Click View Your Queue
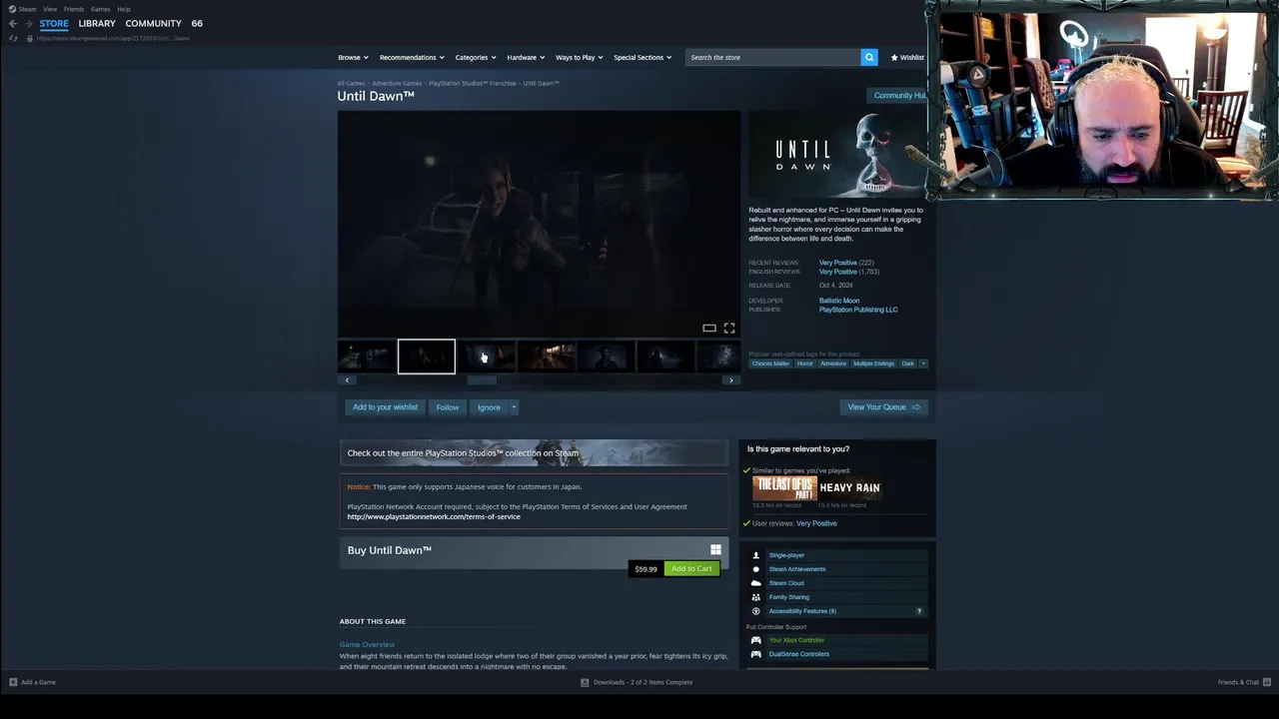Screen dimensions: 1279x719 (883, 407)
